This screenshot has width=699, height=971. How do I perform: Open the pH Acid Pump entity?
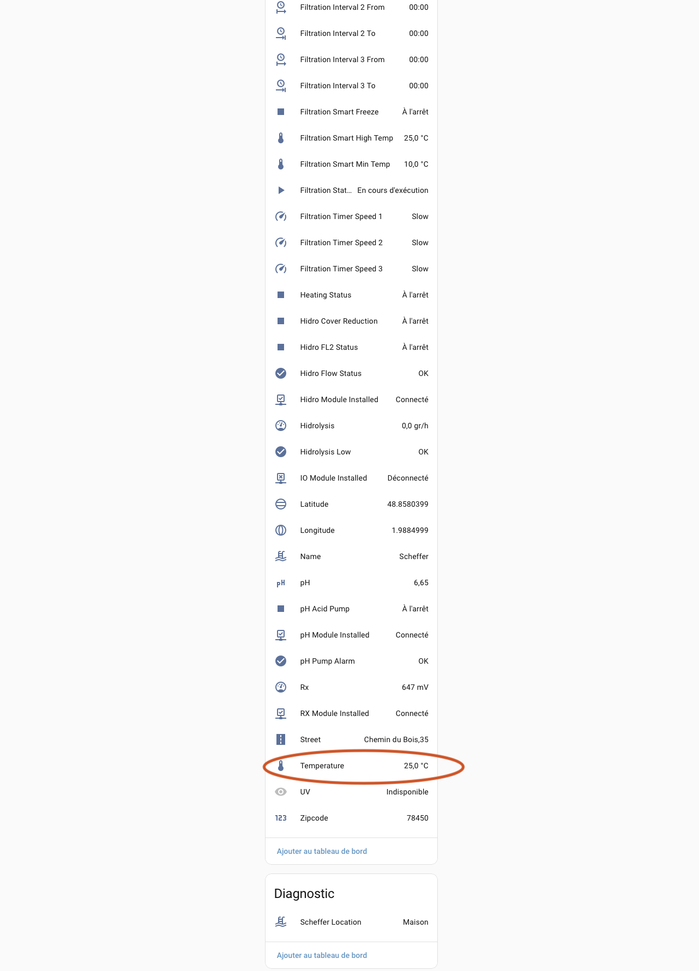click(324, 609)
